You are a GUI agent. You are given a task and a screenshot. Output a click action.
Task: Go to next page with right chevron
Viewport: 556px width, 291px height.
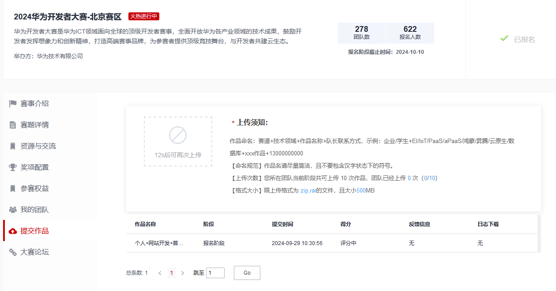(x=183, y=273)
